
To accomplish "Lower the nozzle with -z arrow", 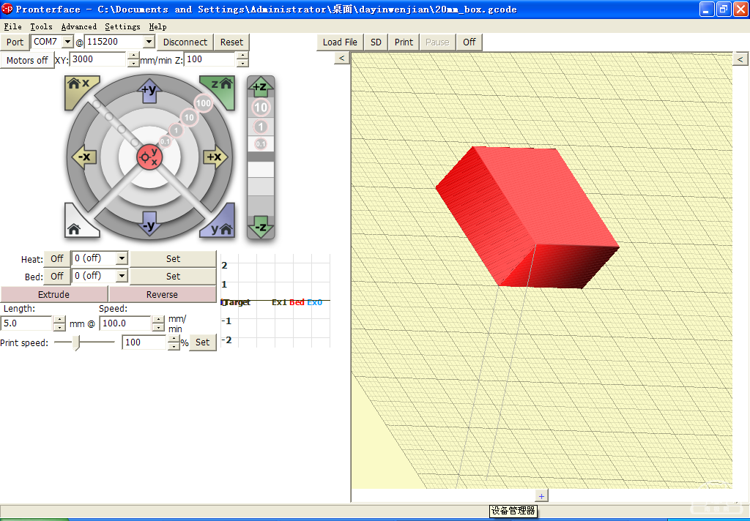I will 260,227.
